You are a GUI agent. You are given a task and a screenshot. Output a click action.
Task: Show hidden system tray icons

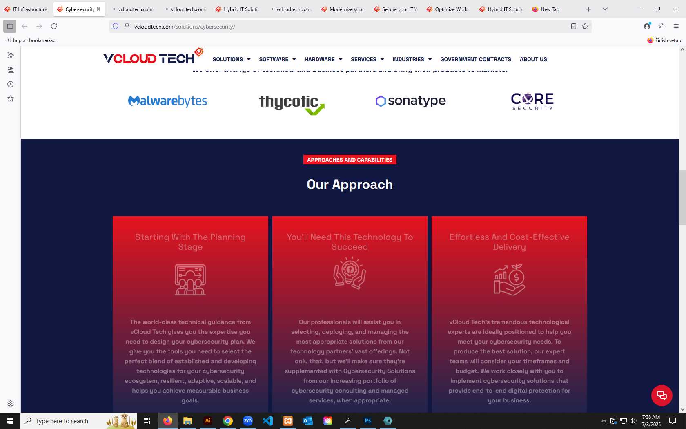(604, 421)
